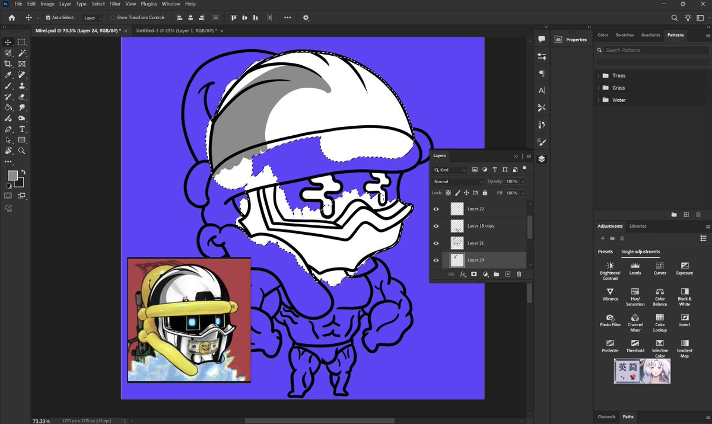Open the Auto-Select Layer dropdown
The image size is (712, 424).
pos(93,18)
